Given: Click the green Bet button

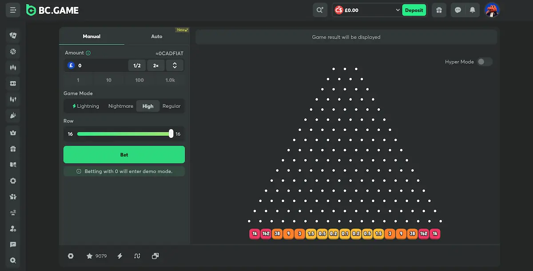Looking at the screenshot, I should tap(124, 155).
